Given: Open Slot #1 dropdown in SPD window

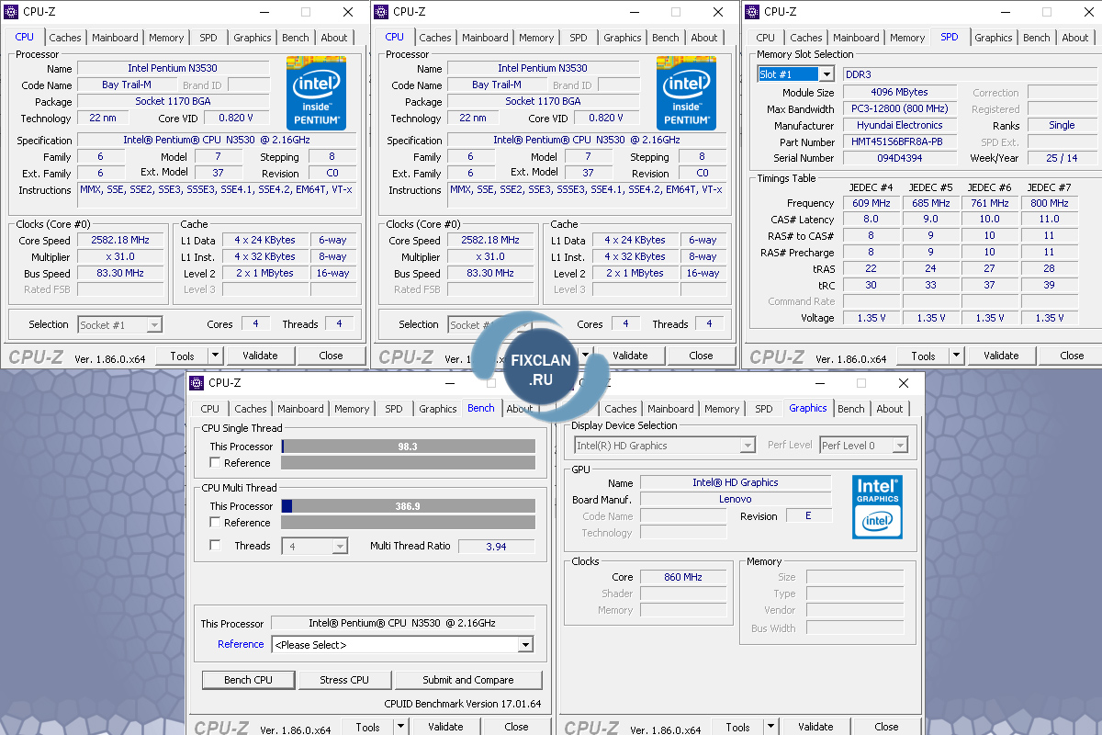Looking at the screenshot, I should coord(826,74).
